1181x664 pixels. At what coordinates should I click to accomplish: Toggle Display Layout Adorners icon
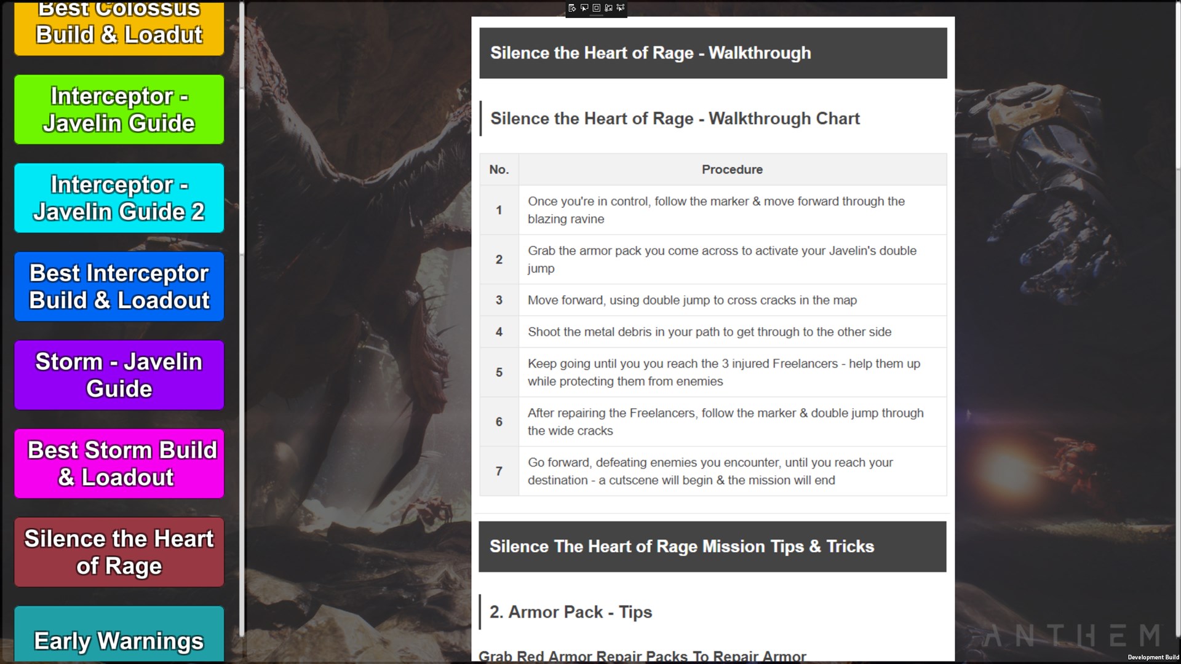pyautogui.click(x=596, y=8)
